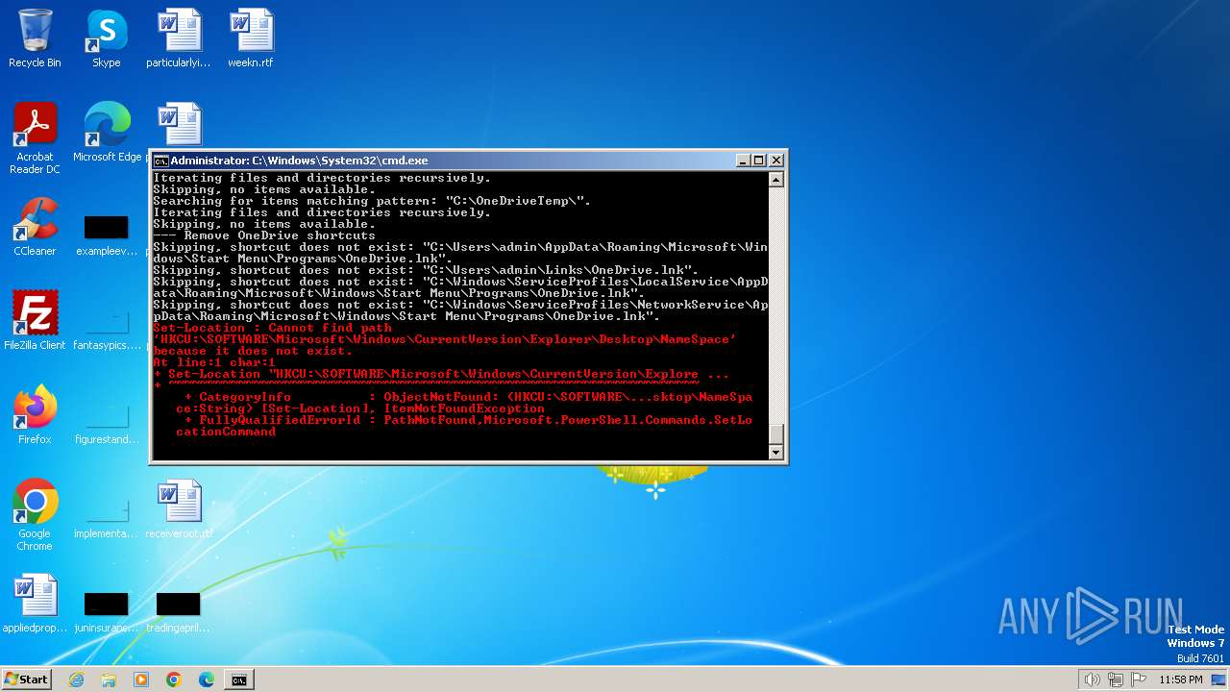Screen dimensions: 1230x692
Task: Maximize the cmd.exe window
Action: point(759,161)
